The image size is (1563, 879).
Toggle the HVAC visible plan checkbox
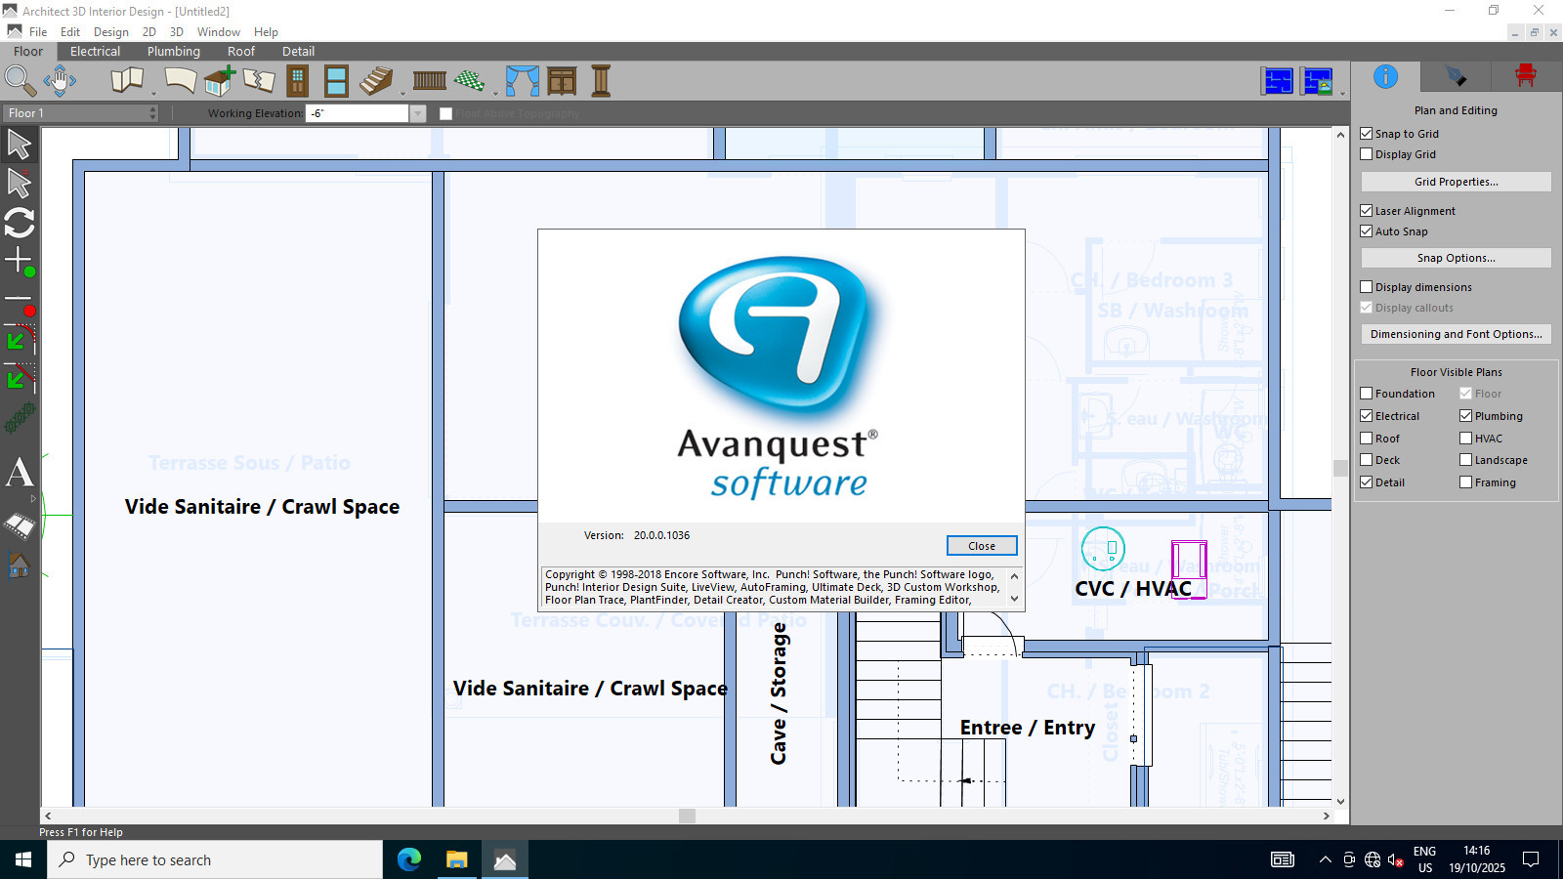[x=1465, y=439]
